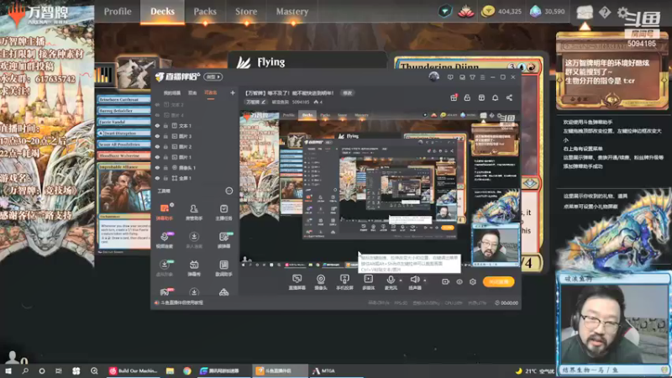Open the 房管助手 room manager tool
This screenshot has width=672, height=378.
coord(194,212)
